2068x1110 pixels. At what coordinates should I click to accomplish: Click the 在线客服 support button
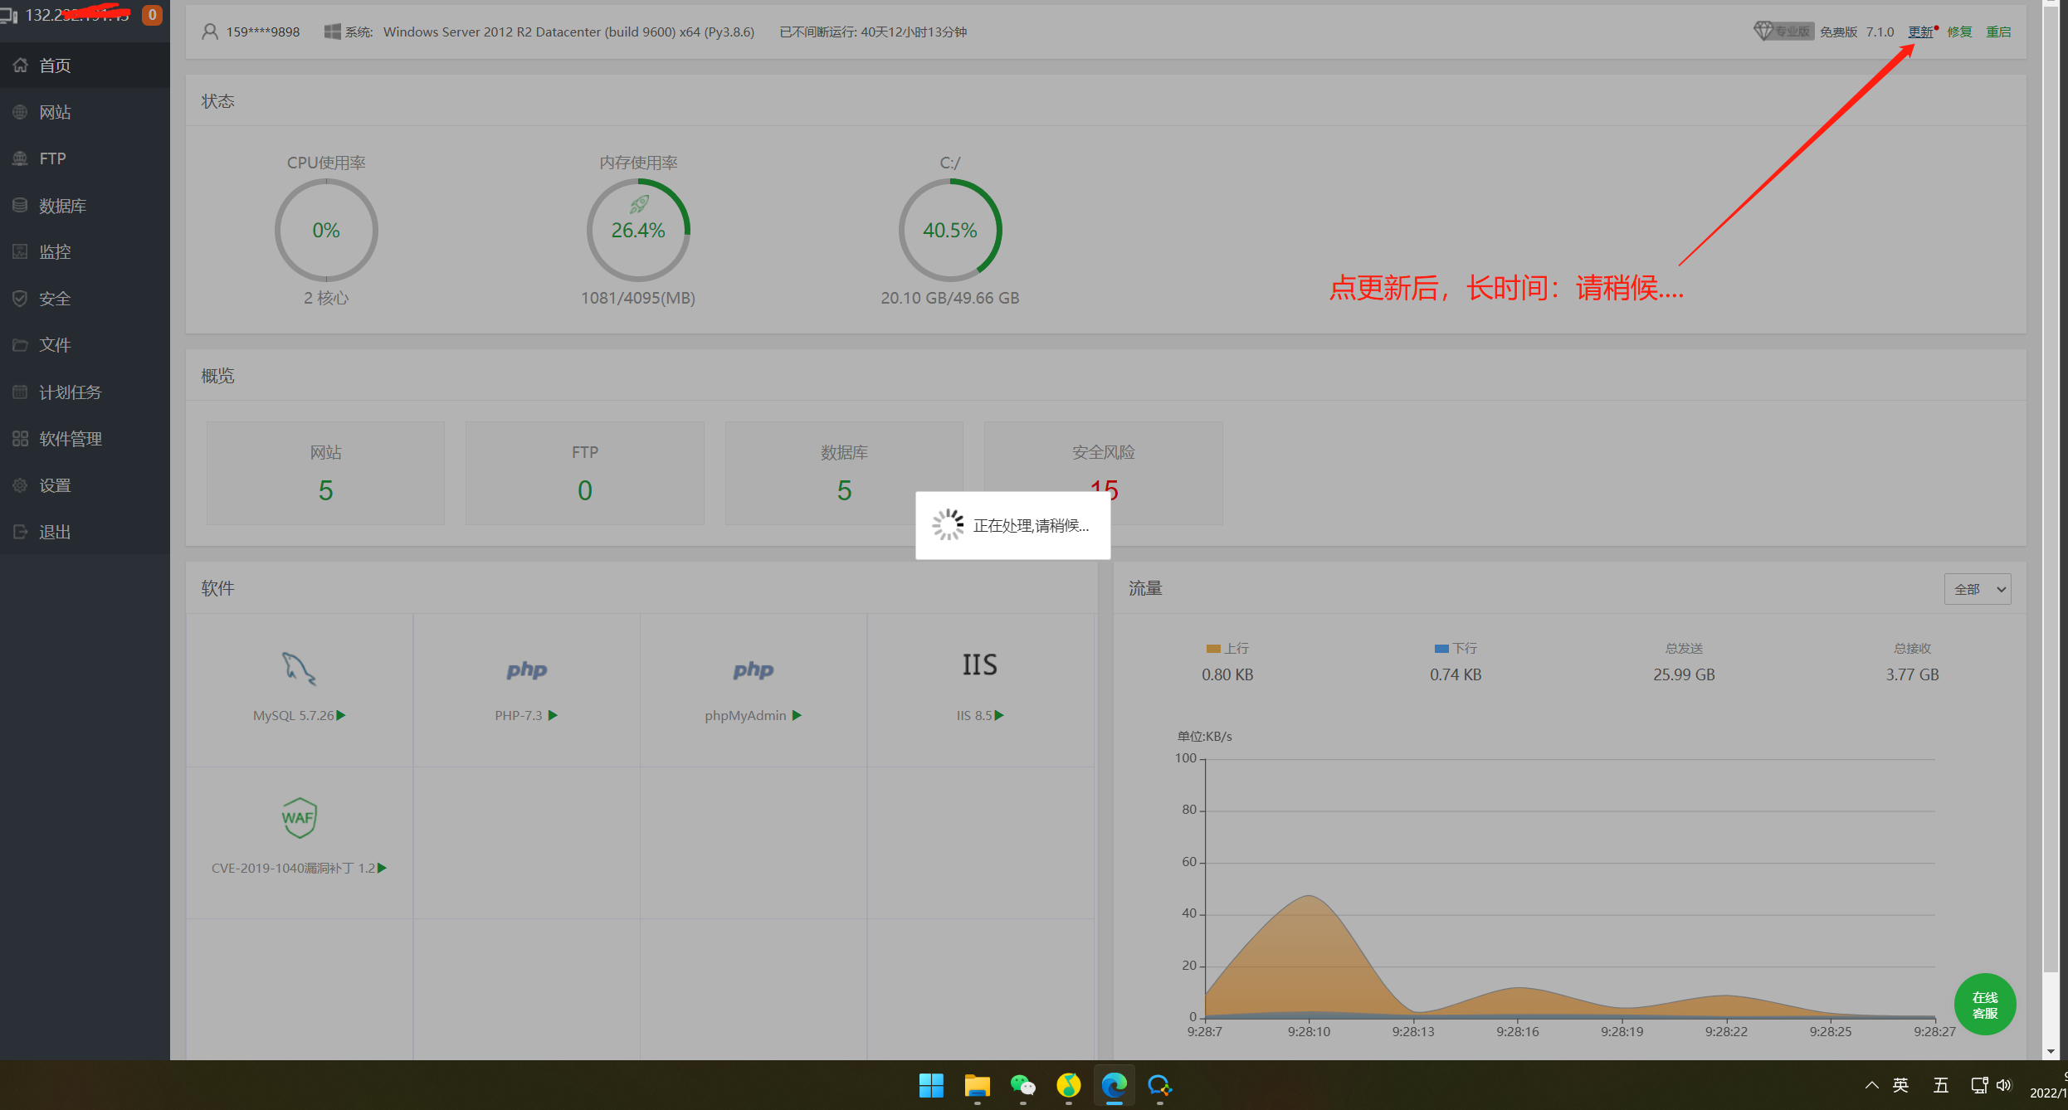click(x=1985, y=1005)
